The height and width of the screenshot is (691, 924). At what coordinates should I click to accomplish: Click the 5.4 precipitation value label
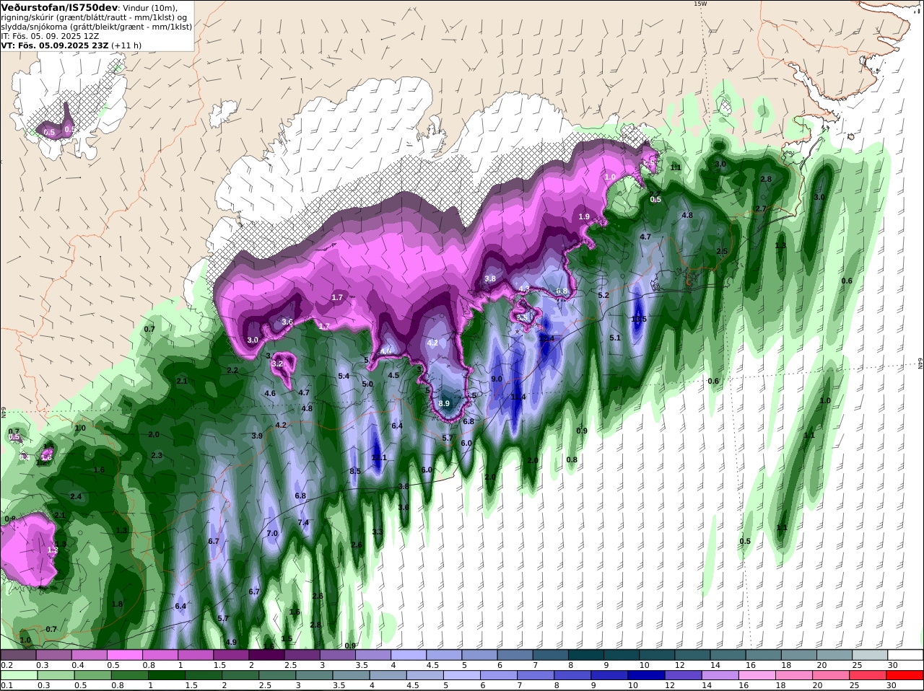(x=344, y=377)
